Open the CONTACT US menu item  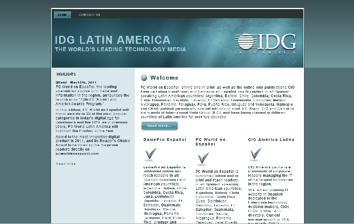[89, 15]
